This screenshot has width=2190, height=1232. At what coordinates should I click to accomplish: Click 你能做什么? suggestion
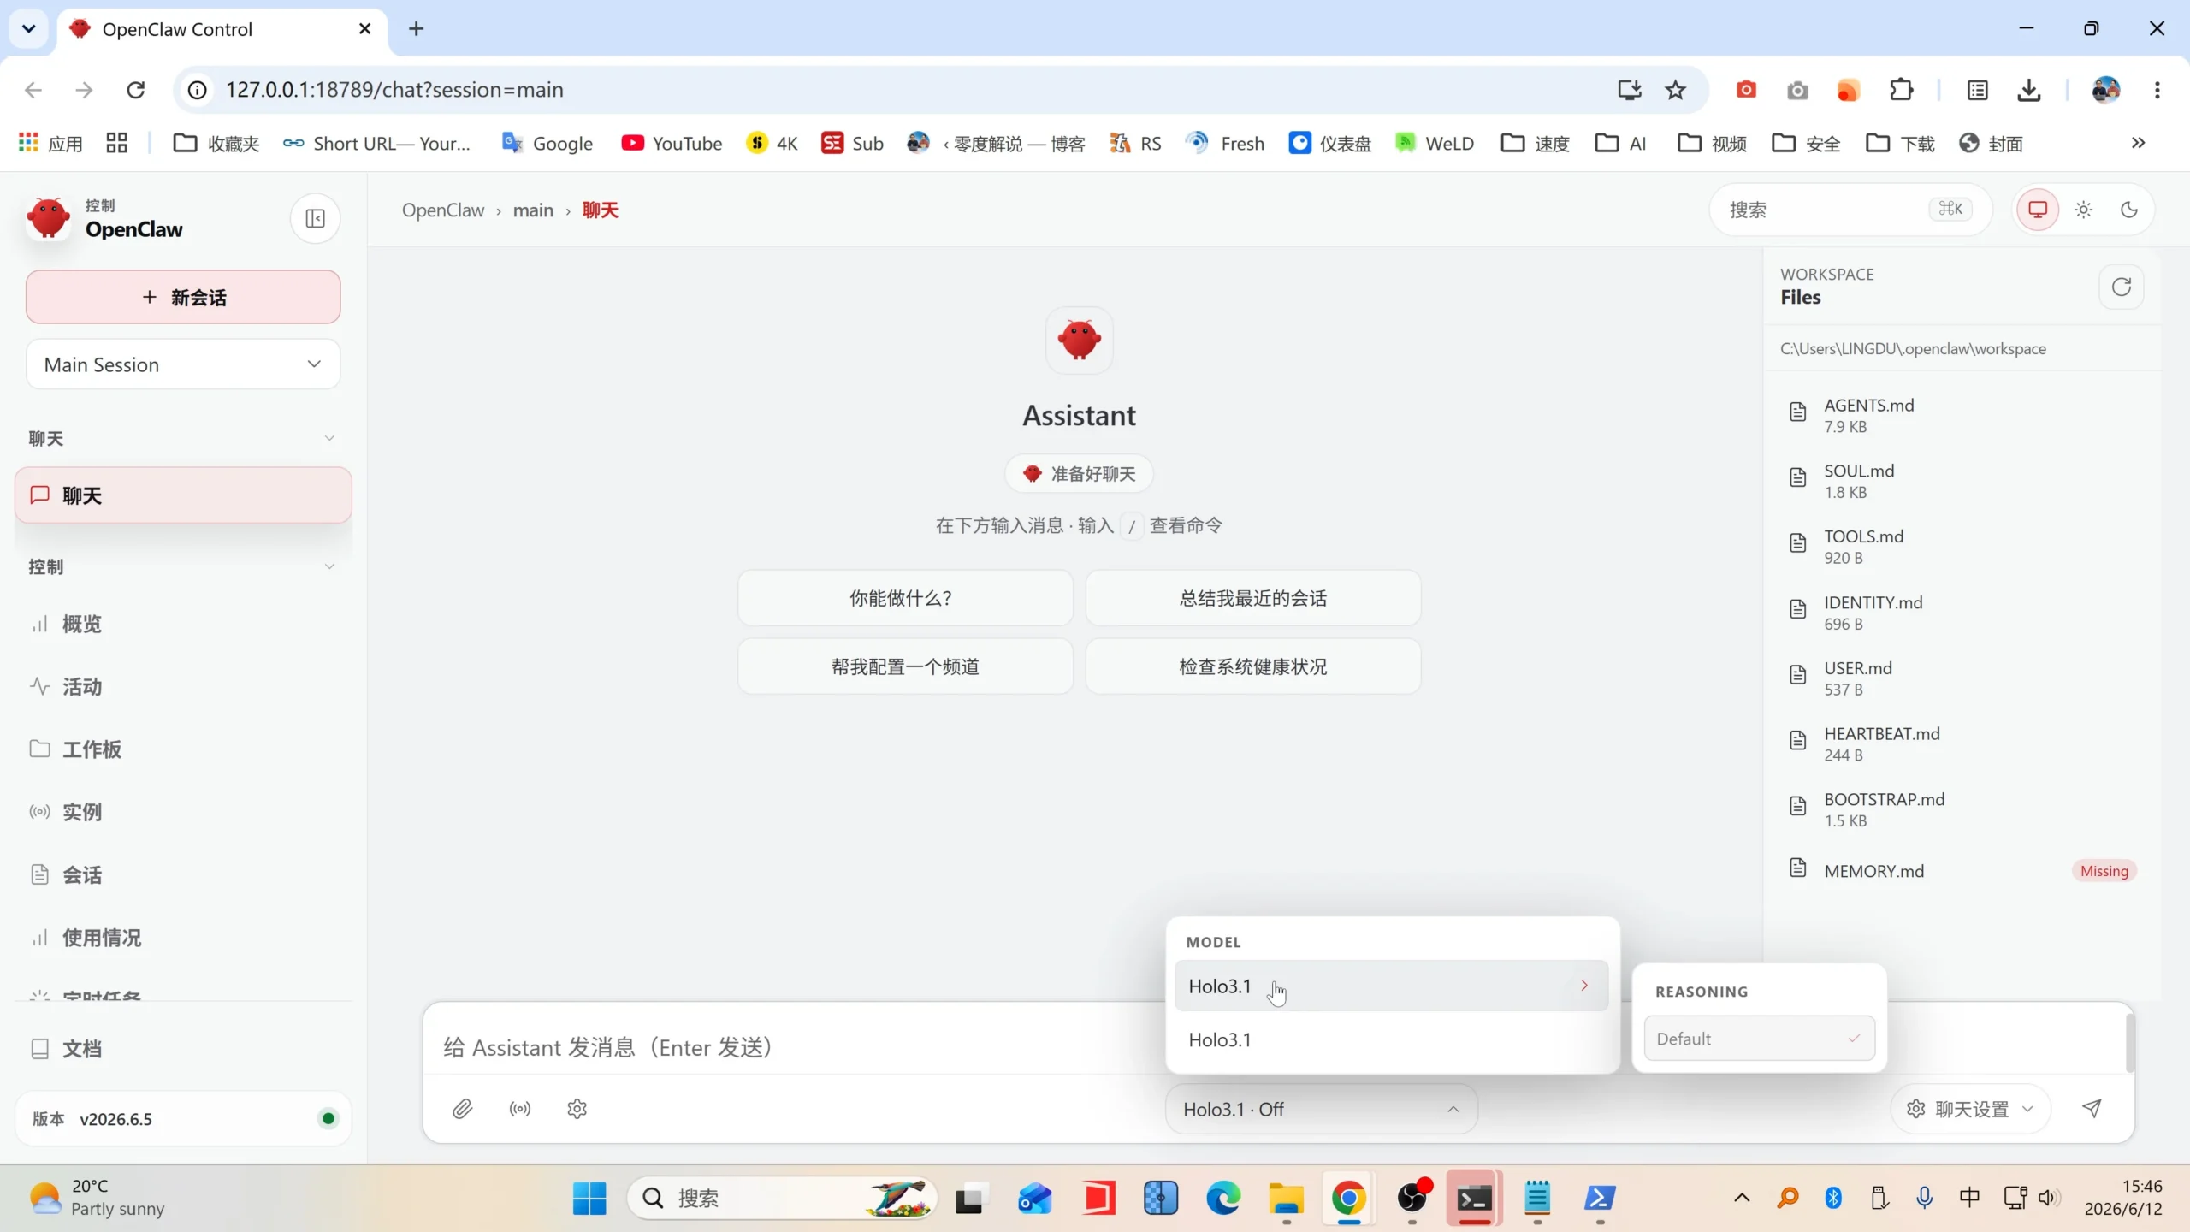click(x=905, y=597)
